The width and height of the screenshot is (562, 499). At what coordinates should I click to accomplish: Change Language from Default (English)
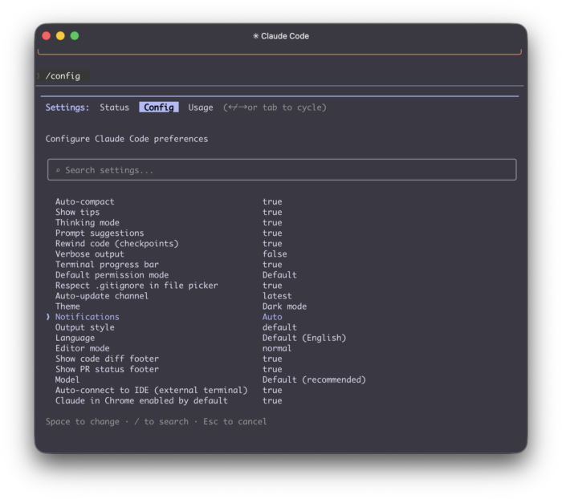pos(303,338)
